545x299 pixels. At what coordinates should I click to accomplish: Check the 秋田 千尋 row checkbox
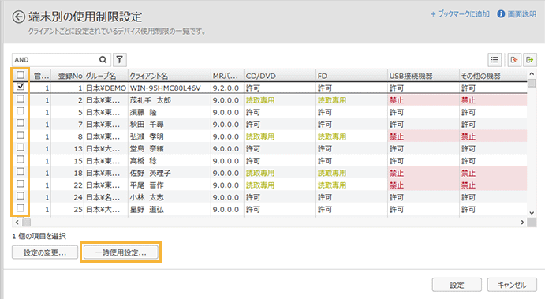[x=21, y=123]
